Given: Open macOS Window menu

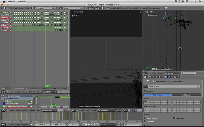Looking at the screenshot, I should 22,1.
